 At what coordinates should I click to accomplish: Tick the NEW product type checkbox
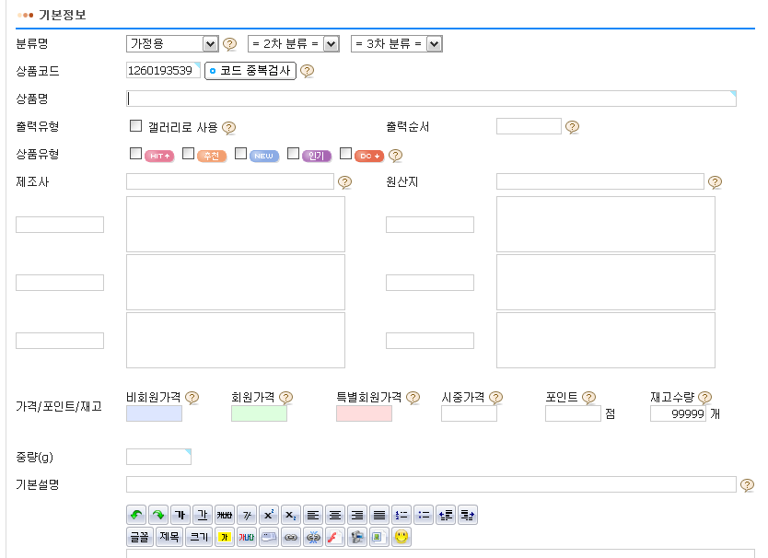click(x=240, y=154)
